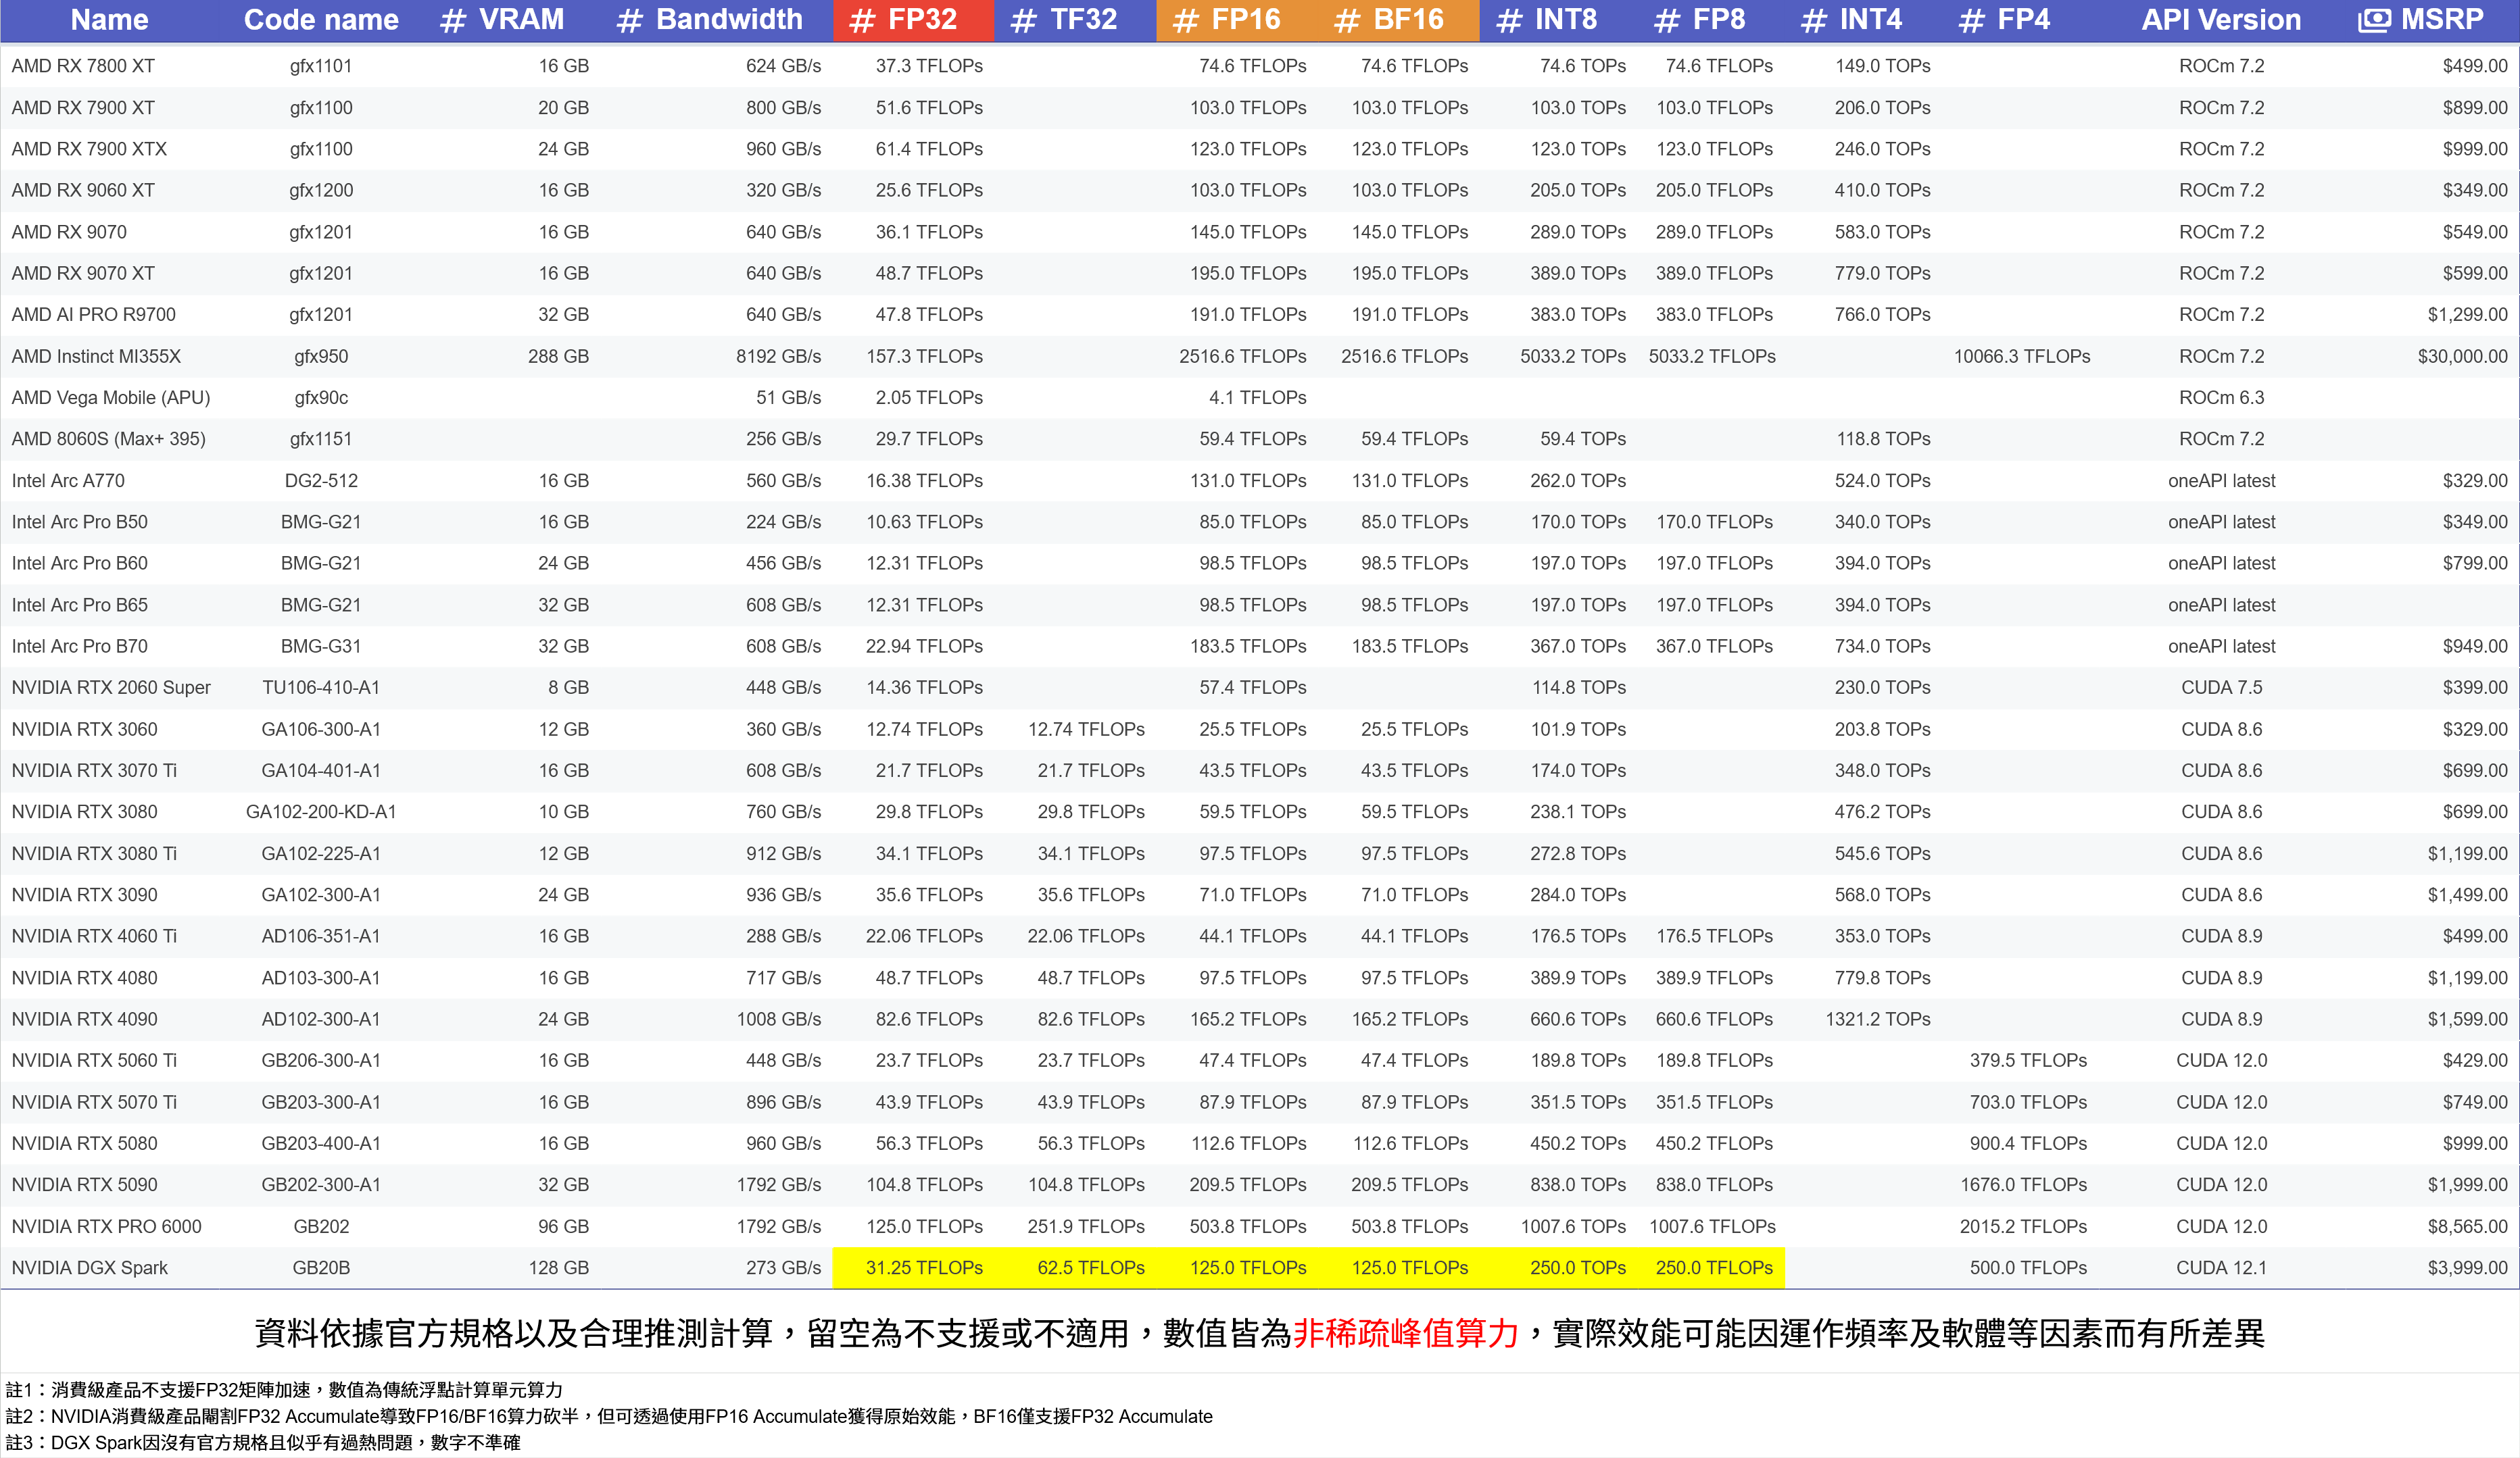Click footnote 註3 about DGX Spark

tap(263, 1442)
